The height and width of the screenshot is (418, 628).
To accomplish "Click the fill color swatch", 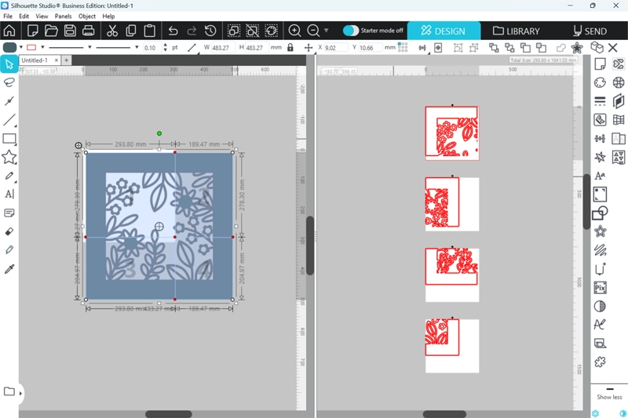I will [9, 48].
